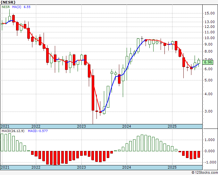The image size is (218, 175).
Task: Click the MACD(26,12,9) indicator label
Action: pos(13,131)
